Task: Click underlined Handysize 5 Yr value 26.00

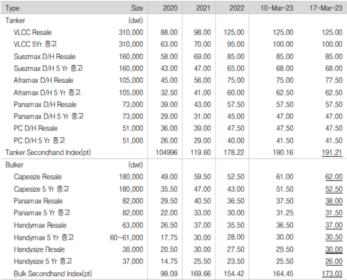Action: [334, 261]
